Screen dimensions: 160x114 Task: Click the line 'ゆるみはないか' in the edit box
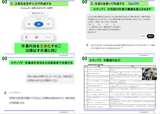[x=92, y=32]
